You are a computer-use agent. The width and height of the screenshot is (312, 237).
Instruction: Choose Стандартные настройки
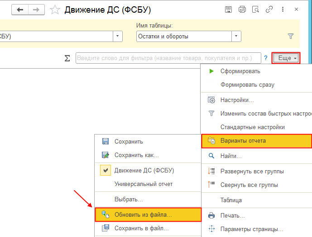tap(256, 127)
